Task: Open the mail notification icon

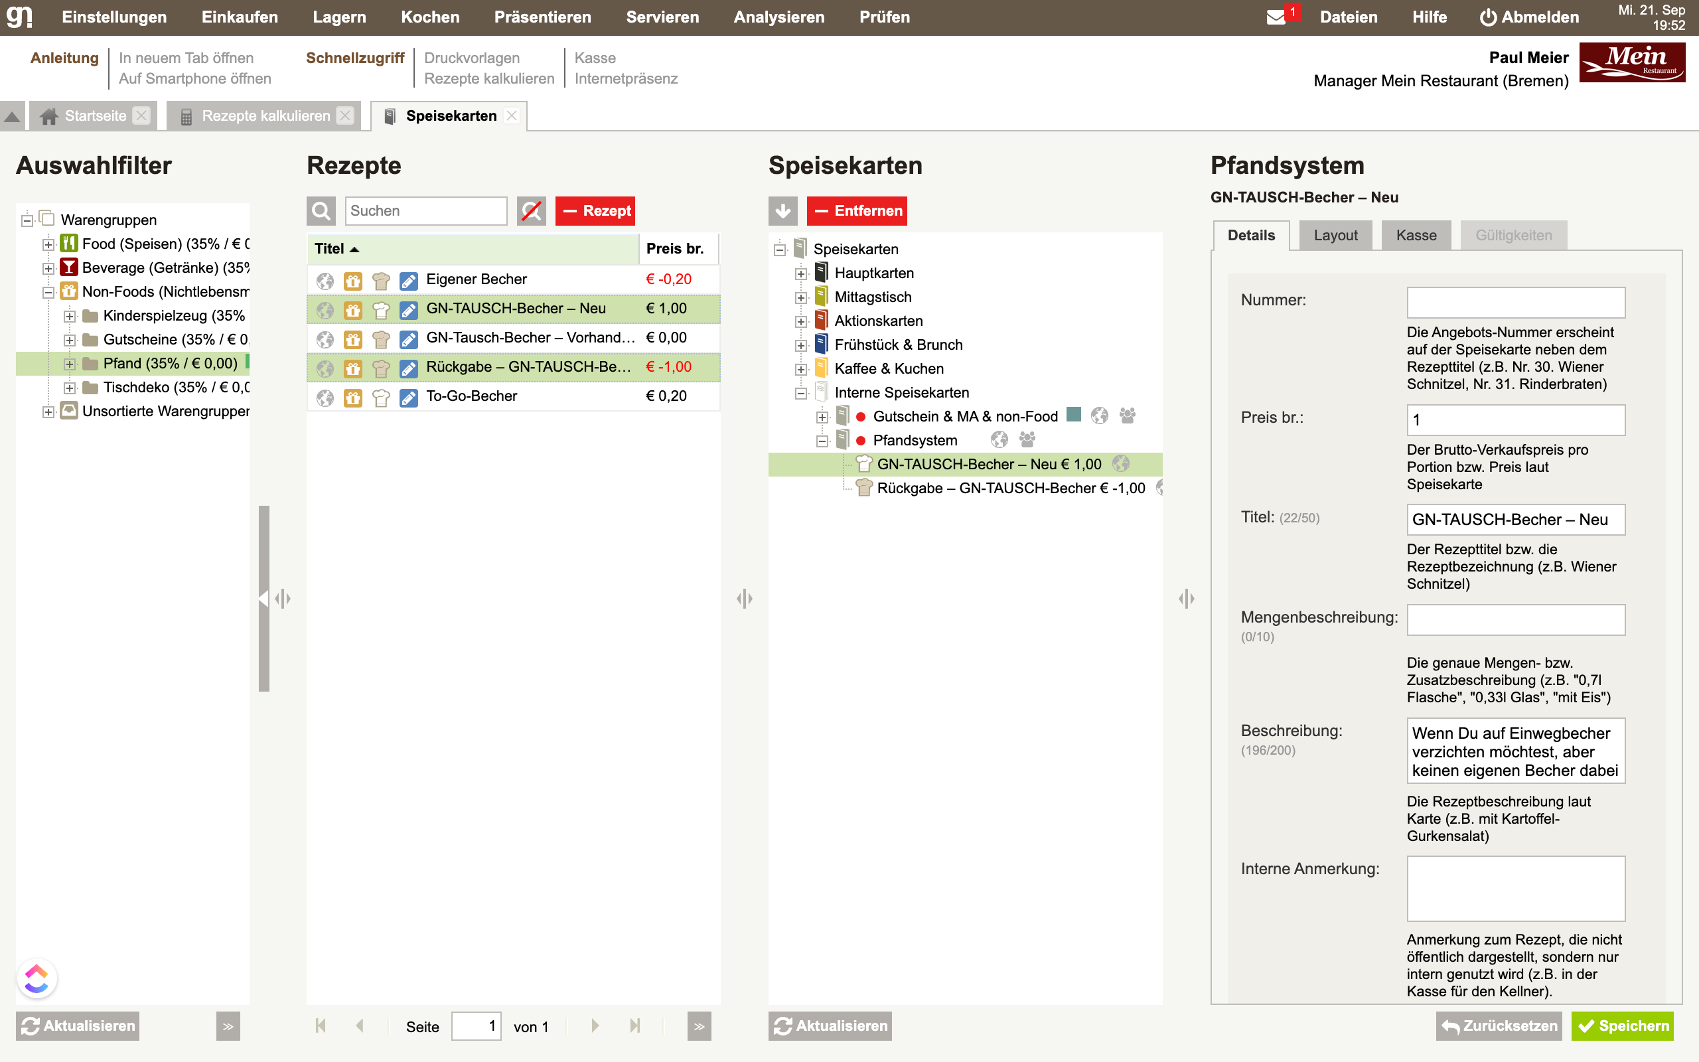Action: coord(1276,17)
